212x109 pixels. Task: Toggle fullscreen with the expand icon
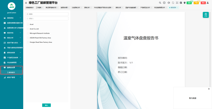tap(177, 3)
